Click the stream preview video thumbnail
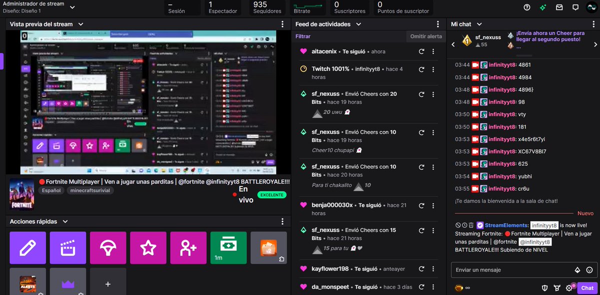Image resolution: width=600 pixels, height=295 pixels. pos(148,102)
